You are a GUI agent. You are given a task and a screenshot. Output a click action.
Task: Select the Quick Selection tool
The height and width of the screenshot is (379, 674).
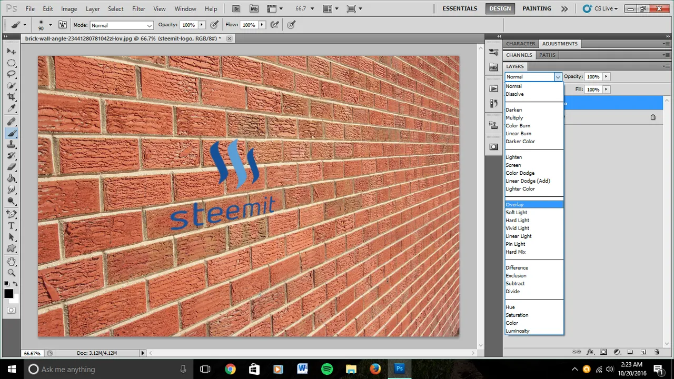click(12, 85)
